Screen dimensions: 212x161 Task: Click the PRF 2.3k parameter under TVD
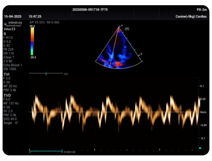[x=9, y=115]
